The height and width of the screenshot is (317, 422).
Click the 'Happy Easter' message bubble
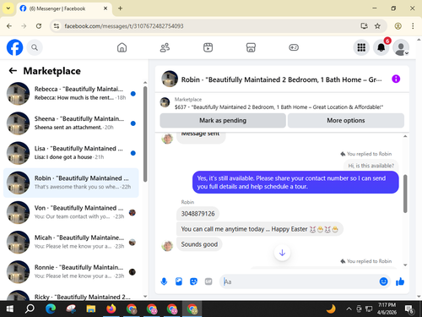tap(260, 229)
